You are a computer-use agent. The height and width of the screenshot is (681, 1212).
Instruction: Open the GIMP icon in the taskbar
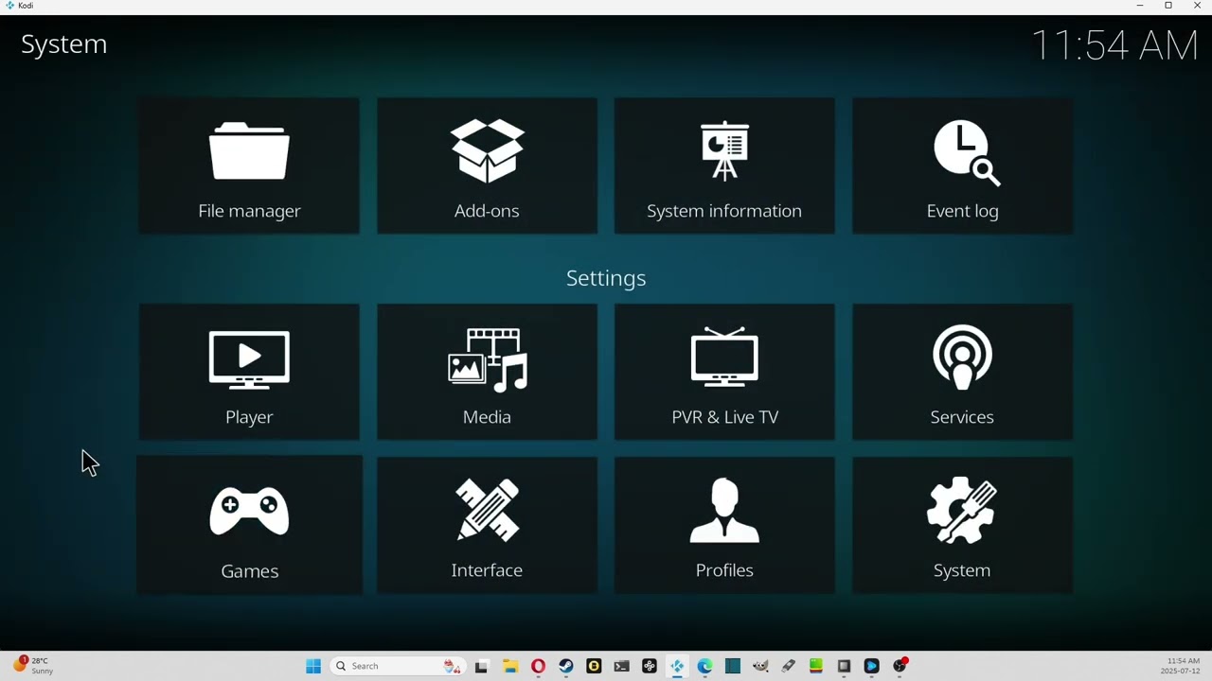click(x=760, y=666)
